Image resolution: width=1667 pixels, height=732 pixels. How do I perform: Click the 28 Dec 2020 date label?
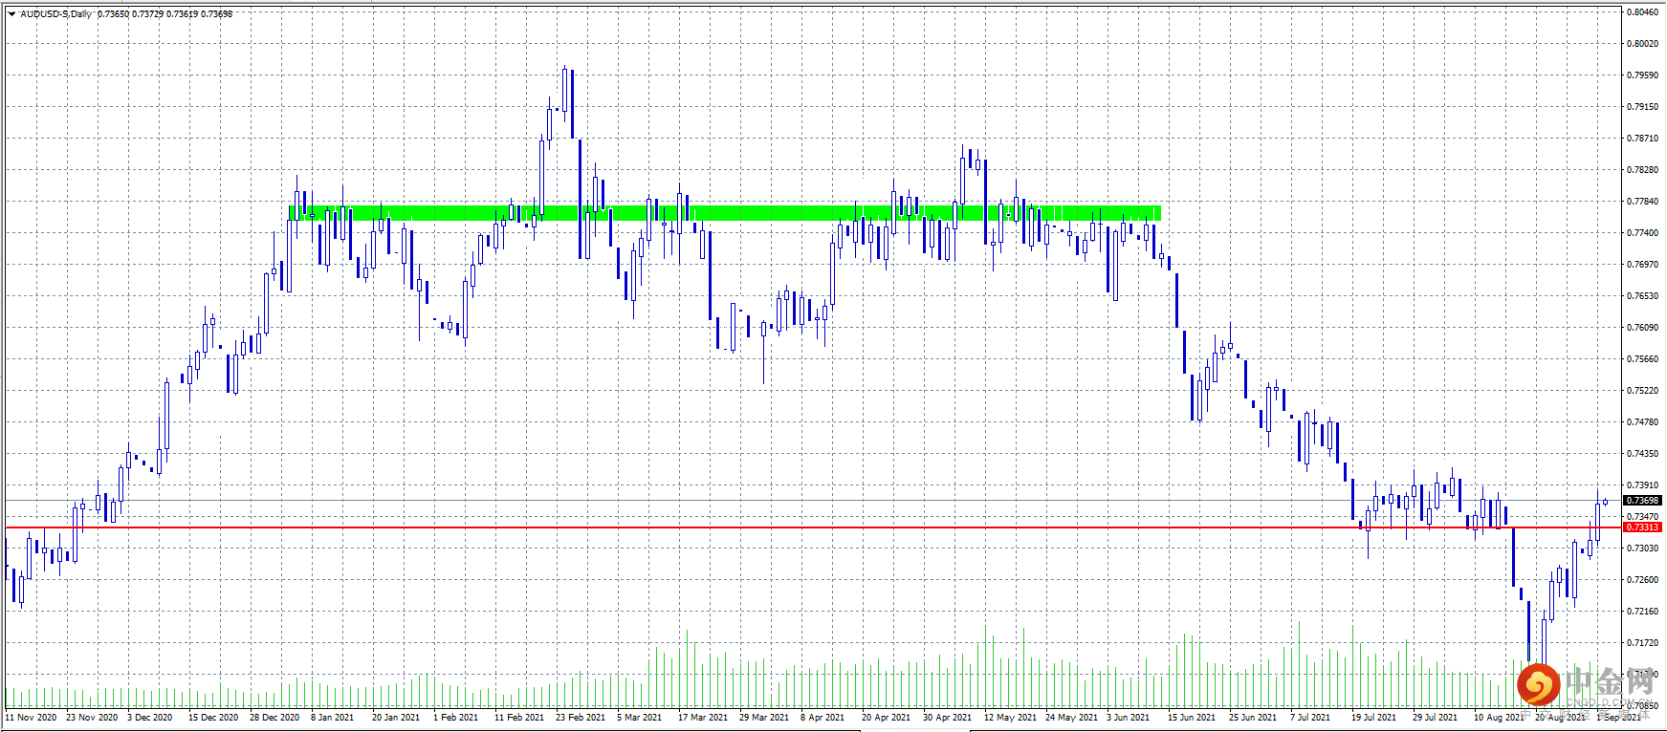click(x=274, y=718)
